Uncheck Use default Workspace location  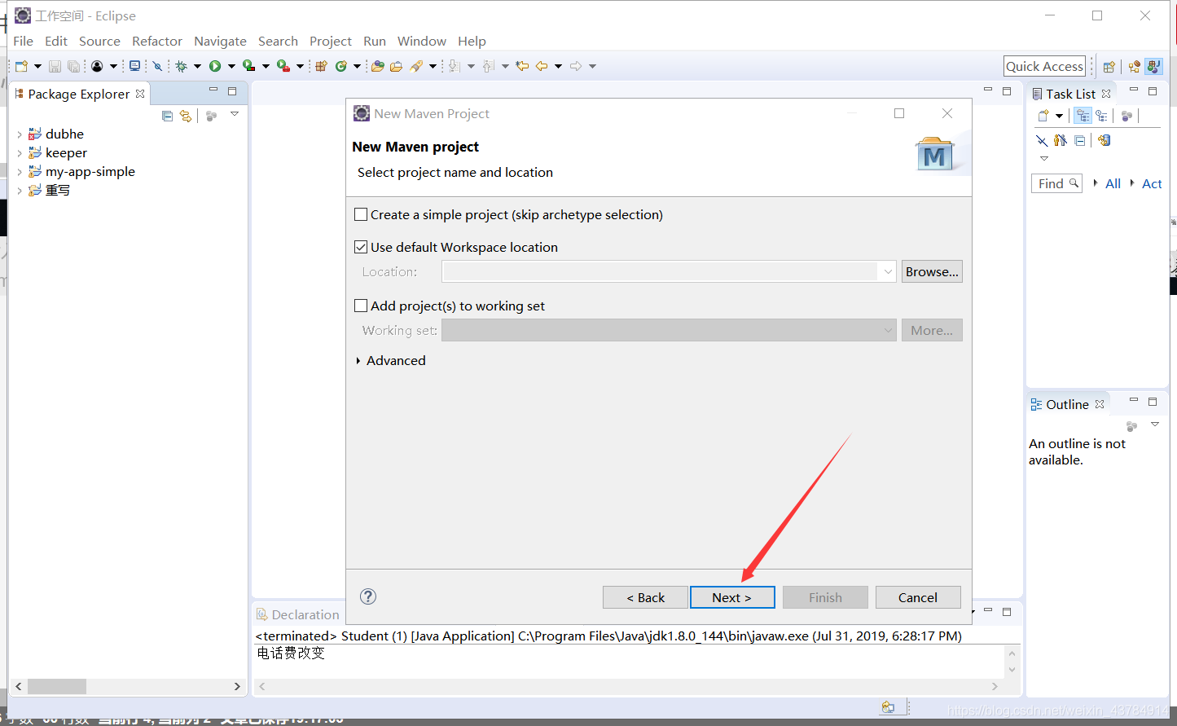tap(361, 247)
